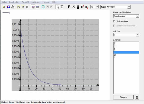Viewport: 144px width, 104px height.
Task: Open the Name der Simulation dropdown arrow
Action: [x=137, y=16]
